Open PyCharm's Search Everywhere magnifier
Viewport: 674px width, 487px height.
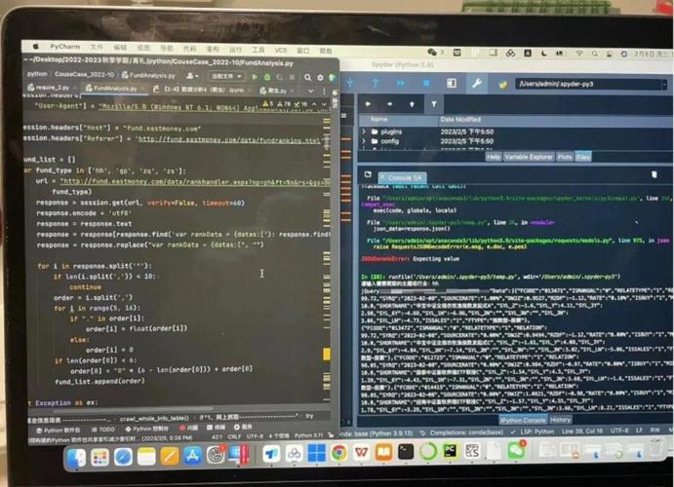(305, 76)
